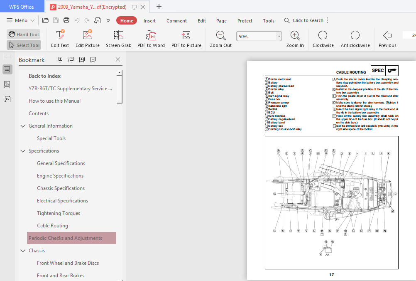Activate the Hand Tool
Viewport: 416px width, 281px height.
point(24,34)
